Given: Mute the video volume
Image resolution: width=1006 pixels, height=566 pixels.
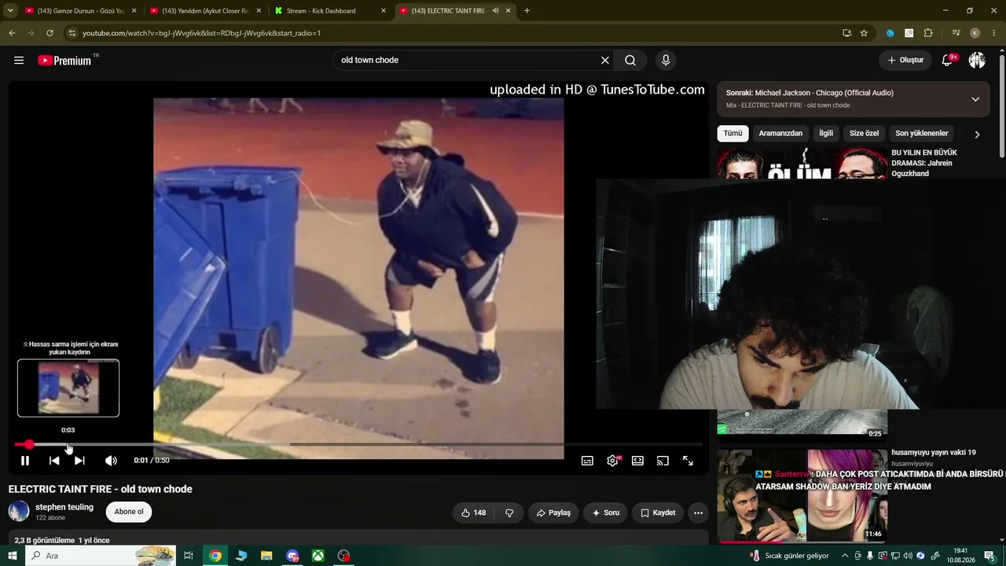Looking at the screenshot, I should (x=111, y=461).
